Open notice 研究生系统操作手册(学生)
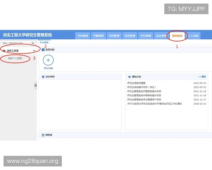Screen dimensions: 212x170 point(142,87)
